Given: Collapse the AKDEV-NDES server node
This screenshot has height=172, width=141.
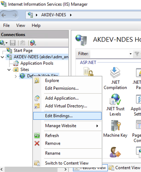Looking at the screenshot, I should pyautogui.click(x=2, y=57).
